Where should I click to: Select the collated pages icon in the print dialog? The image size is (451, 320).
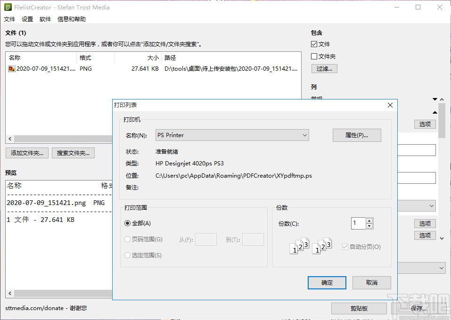(x=298, y=246)
